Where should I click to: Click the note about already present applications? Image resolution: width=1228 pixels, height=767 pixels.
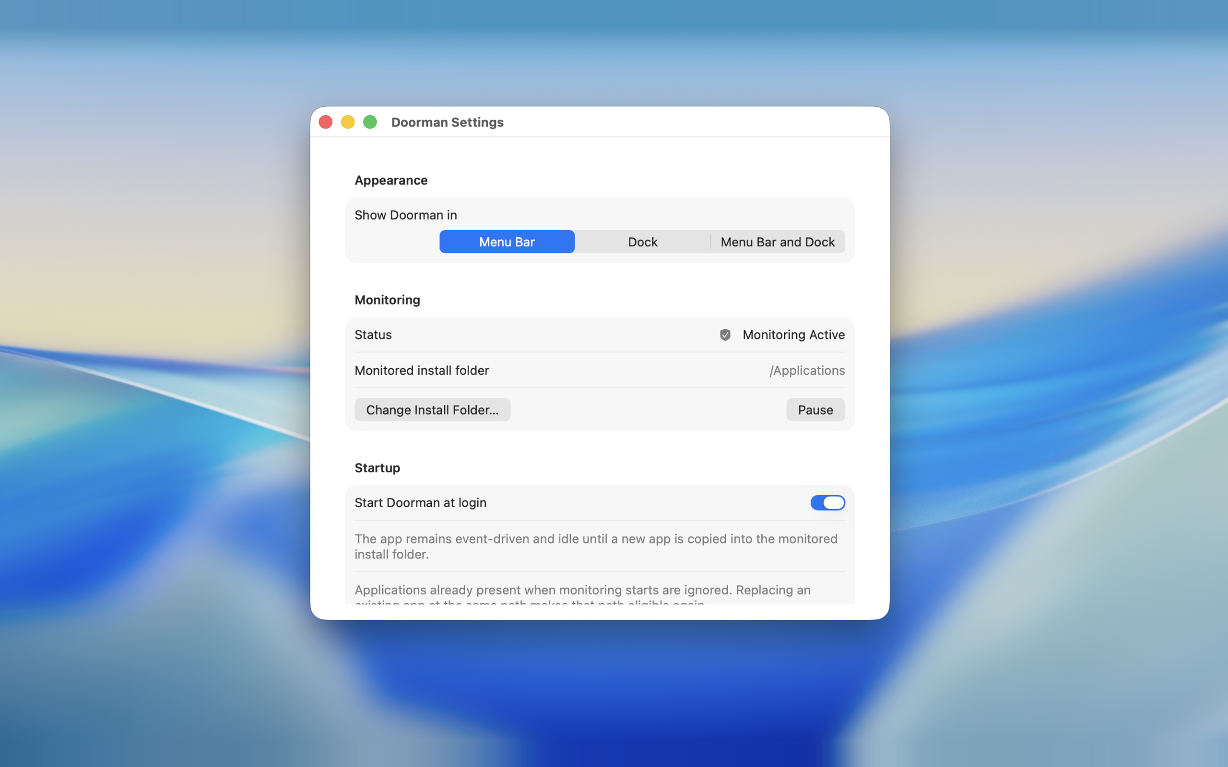click(582, 594)
